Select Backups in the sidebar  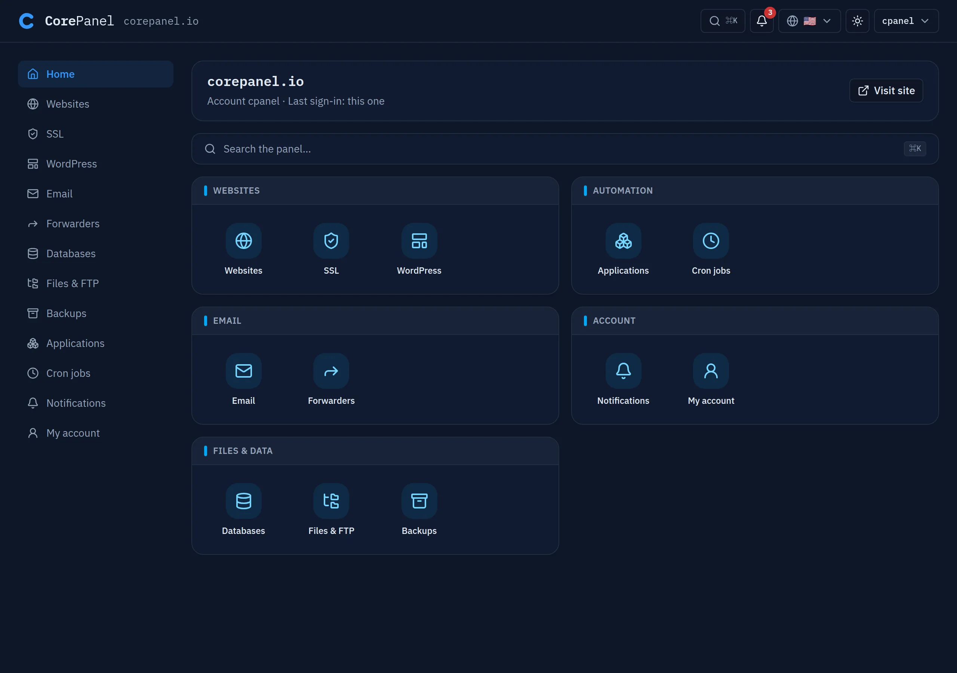click(95, 314)
